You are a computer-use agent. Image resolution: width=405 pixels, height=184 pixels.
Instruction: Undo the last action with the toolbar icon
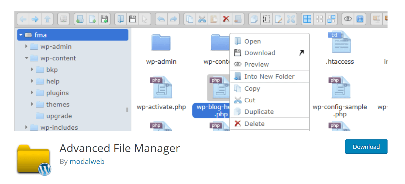(x=161, y=19)
